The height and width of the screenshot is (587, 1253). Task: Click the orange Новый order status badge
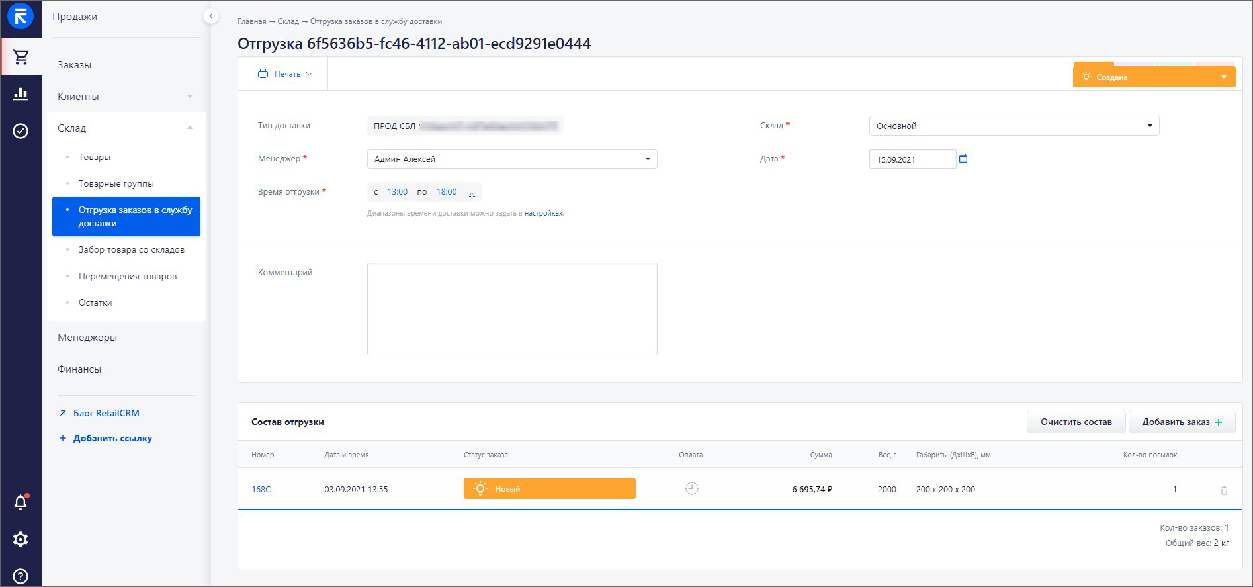click(550, 488)
